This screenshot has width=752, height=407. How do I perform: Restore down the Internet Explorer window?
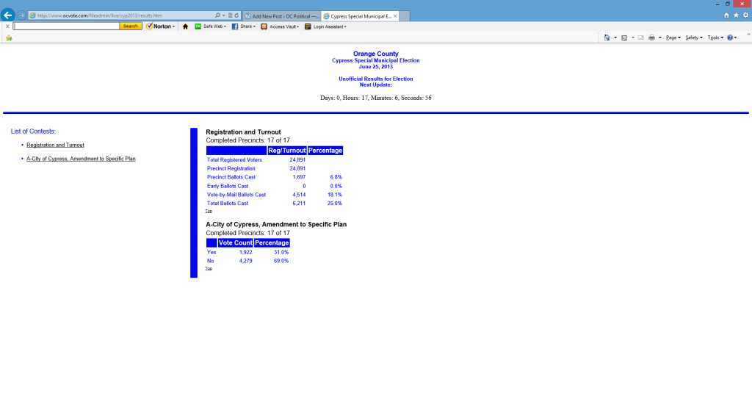(728, 4)
